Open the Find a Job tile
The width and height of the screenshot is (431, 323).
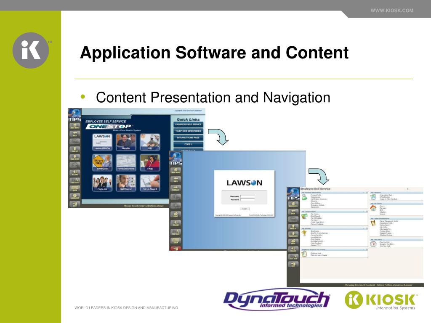point(102,183)
